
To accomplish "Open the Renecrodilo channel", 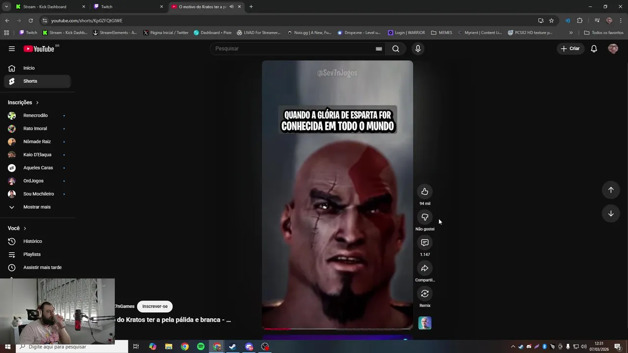I will [x=37, y=116].
